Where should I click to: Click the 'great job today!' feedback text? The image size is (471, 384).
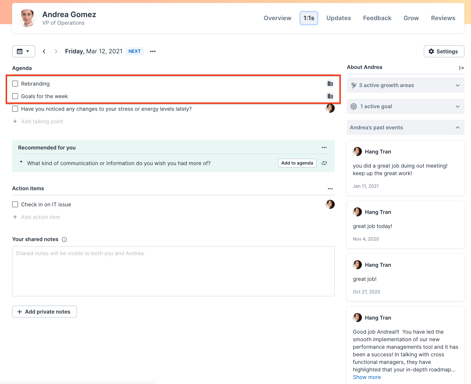(372, 226)
